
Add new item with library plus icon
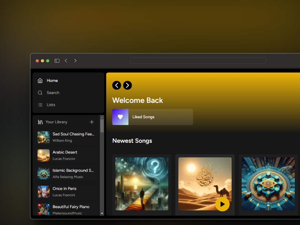click(x=92, y=122)
